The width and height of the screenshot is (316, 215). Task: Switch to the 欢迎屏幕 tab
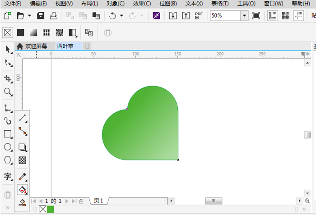[x=32, y=46]
